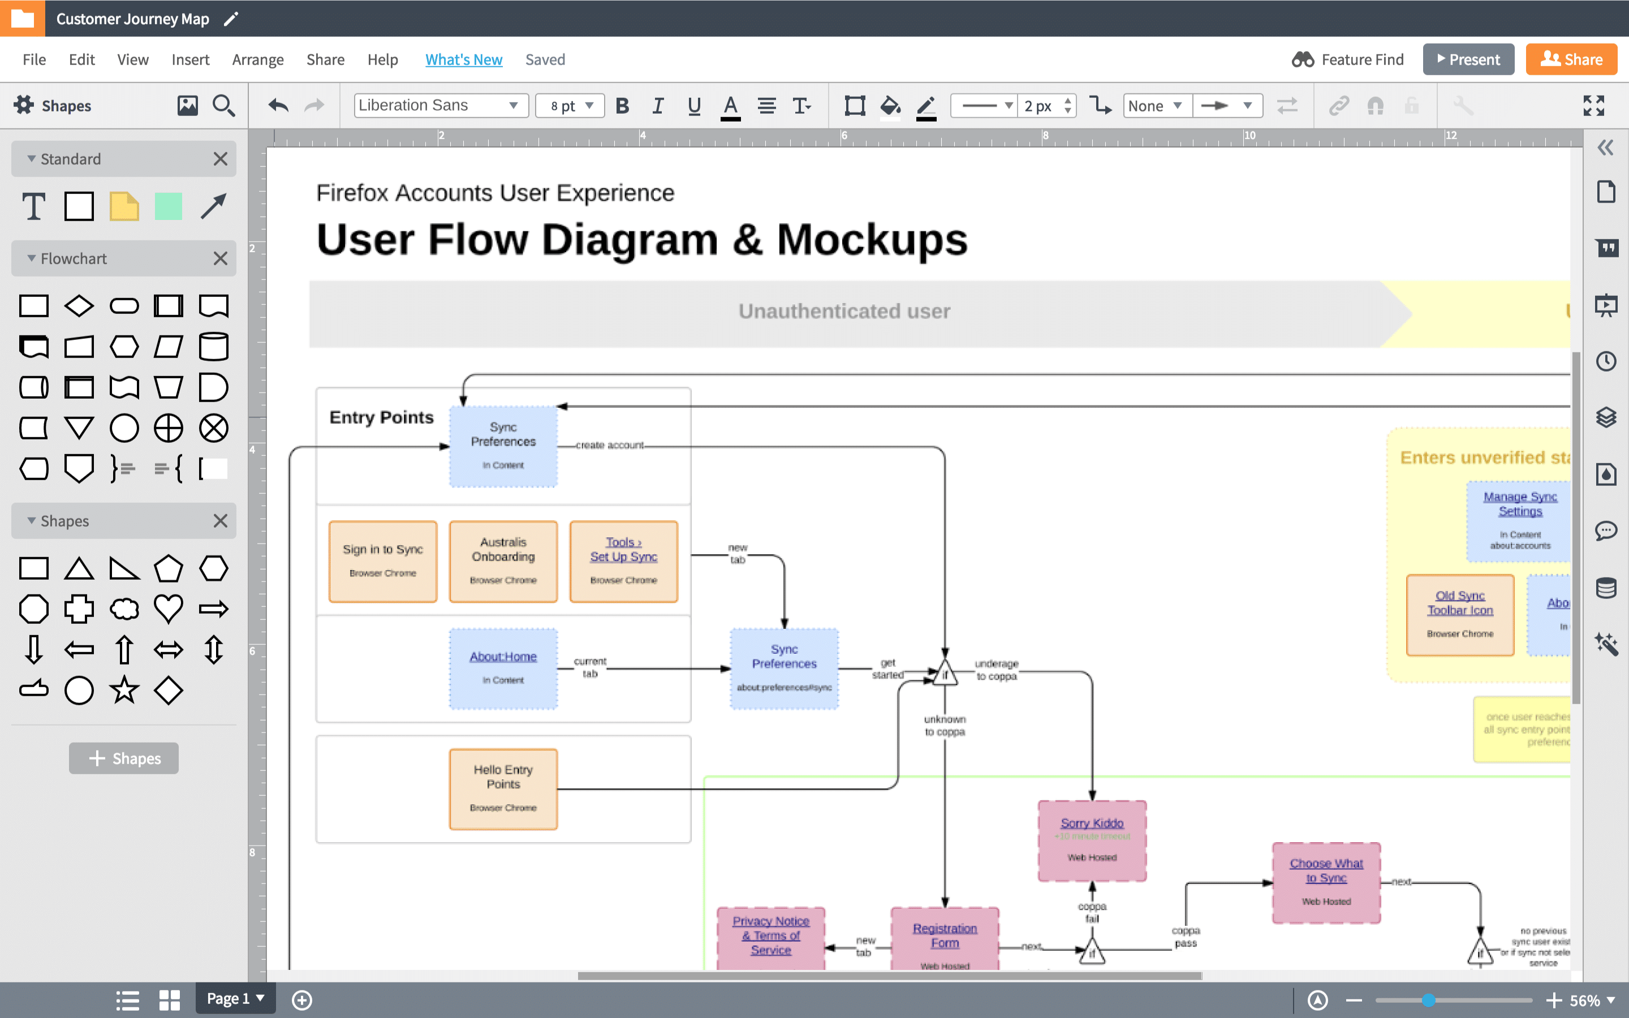This screenshot has width=1629, height=1018.
Task: Open the View menu
Action: pyautogui.click(x=132, y=59)
